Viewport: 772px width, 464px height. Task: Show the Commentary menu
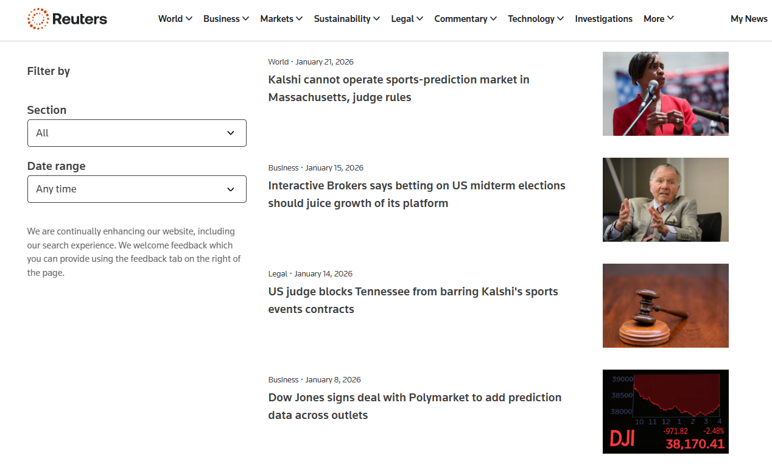[465, 19]
